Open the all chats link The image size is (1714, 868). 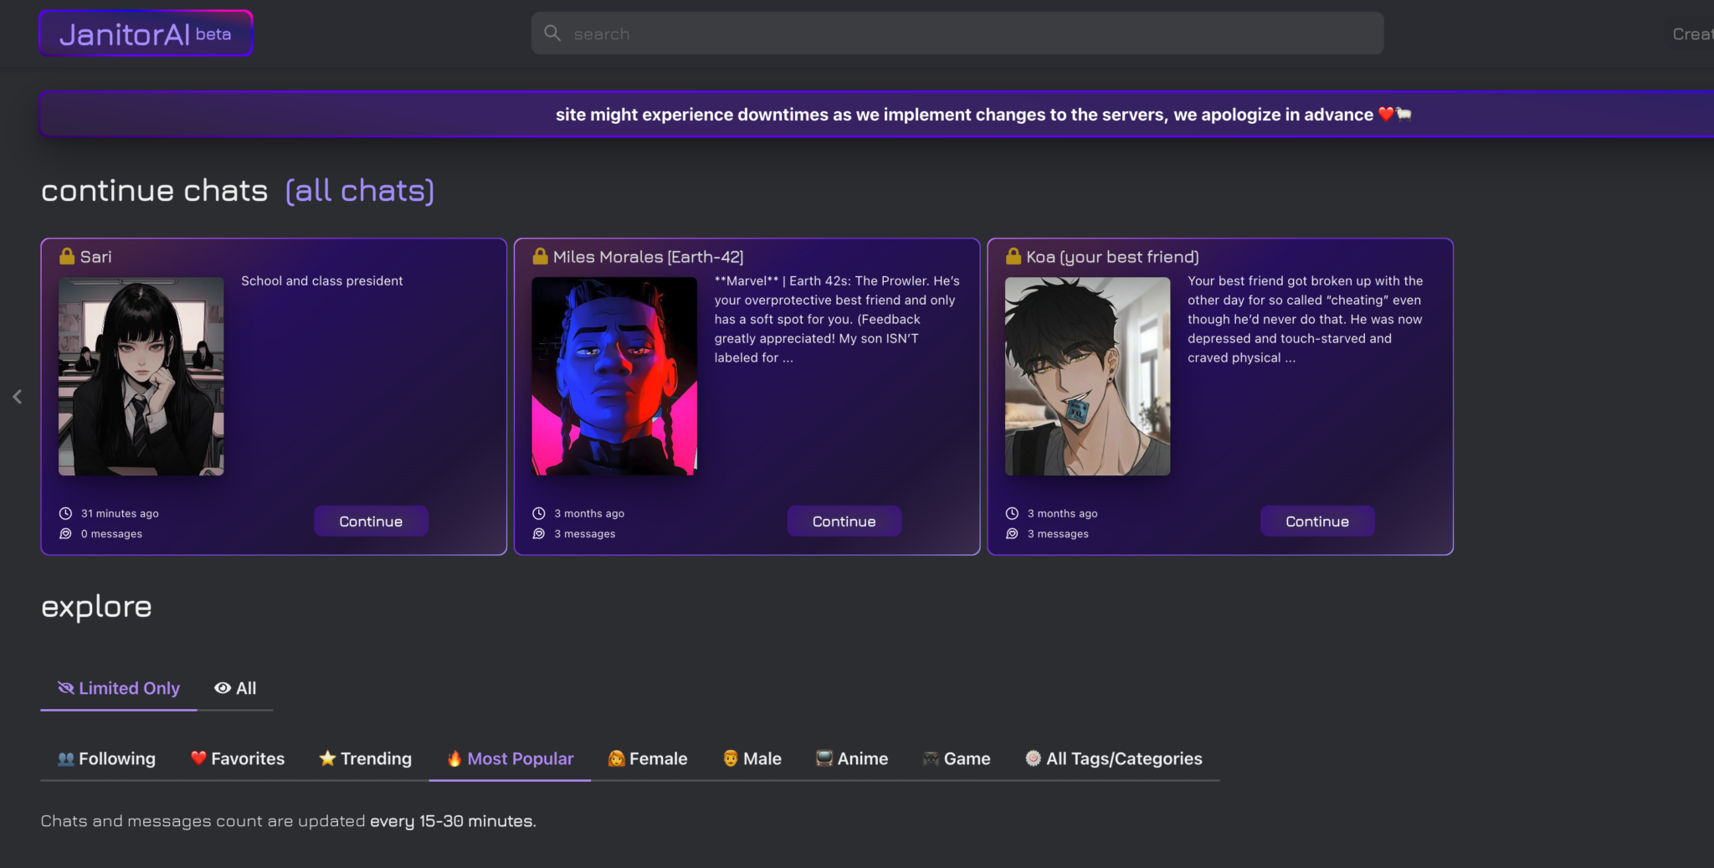coord(360,191)
